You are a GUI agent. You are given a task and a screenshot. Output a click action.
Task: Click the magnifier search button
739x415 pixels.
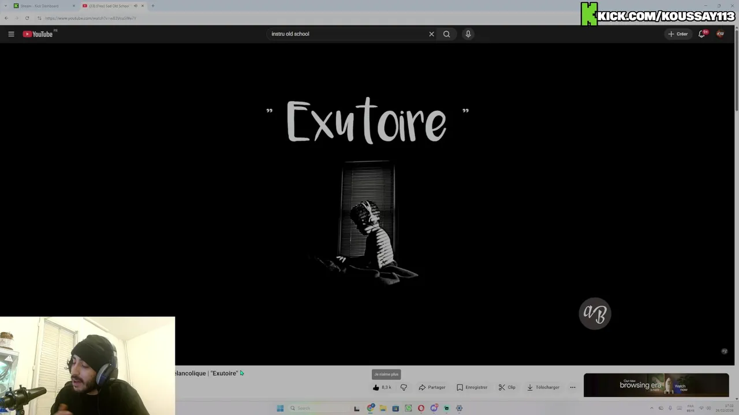click(446, 34)
